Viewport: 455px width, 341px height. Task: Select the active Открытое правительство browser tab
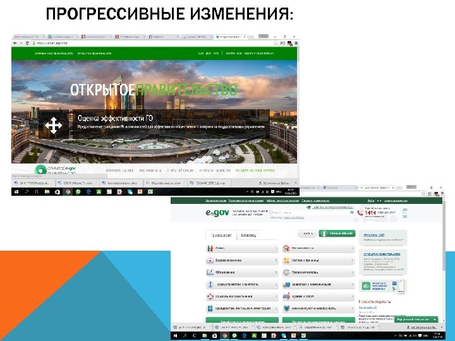click(x=231, y=37)
